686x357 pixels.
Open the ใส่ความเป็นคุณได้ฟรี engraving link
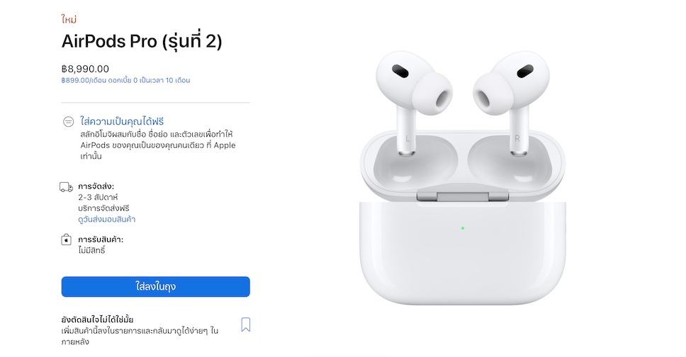coord(122,121)
